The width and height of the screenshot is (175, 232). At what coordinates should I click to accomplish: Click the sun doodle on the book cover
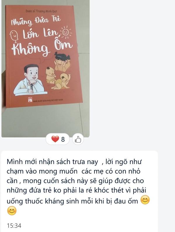[66, 32]
